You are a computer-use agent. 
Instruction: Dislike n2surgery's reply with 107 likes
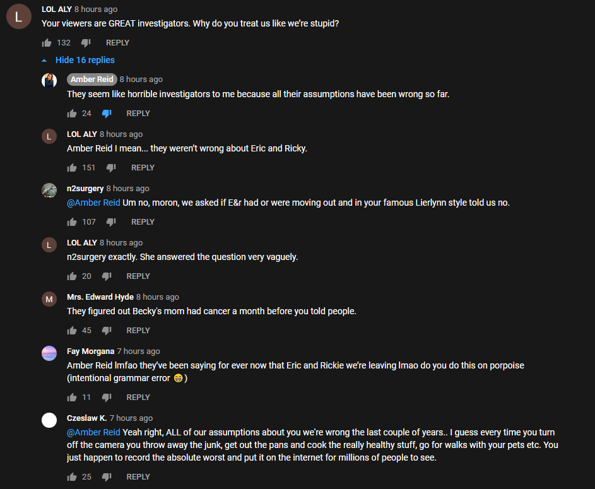click(111, 222)
